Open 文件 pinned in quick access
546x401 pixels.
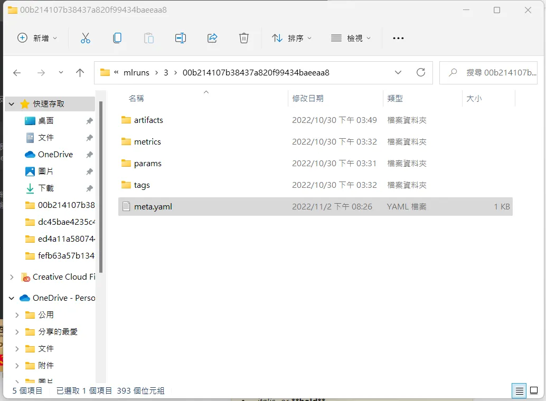(45, 138)
